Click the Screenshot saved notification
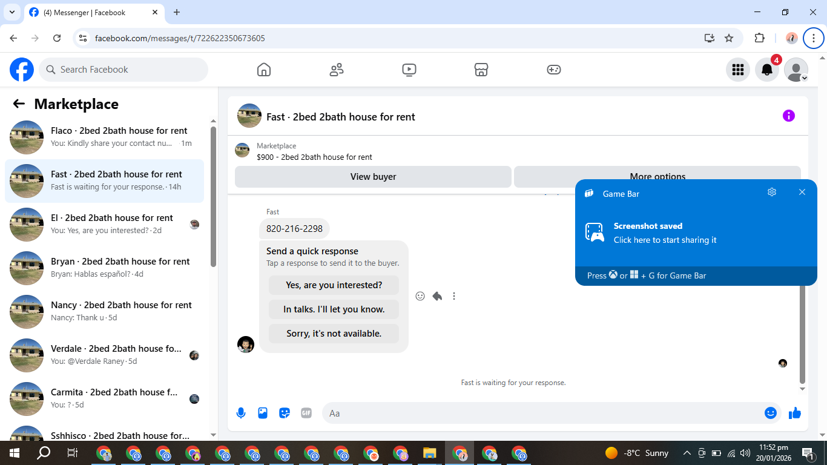 [696, 232]
